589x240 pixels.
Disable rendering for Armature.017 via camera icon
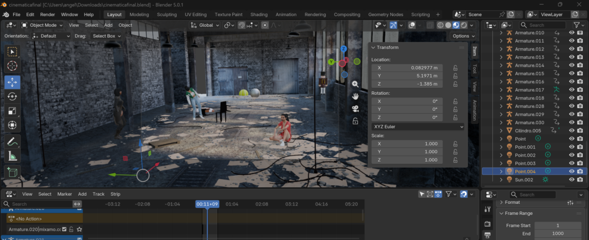point(580,90)
